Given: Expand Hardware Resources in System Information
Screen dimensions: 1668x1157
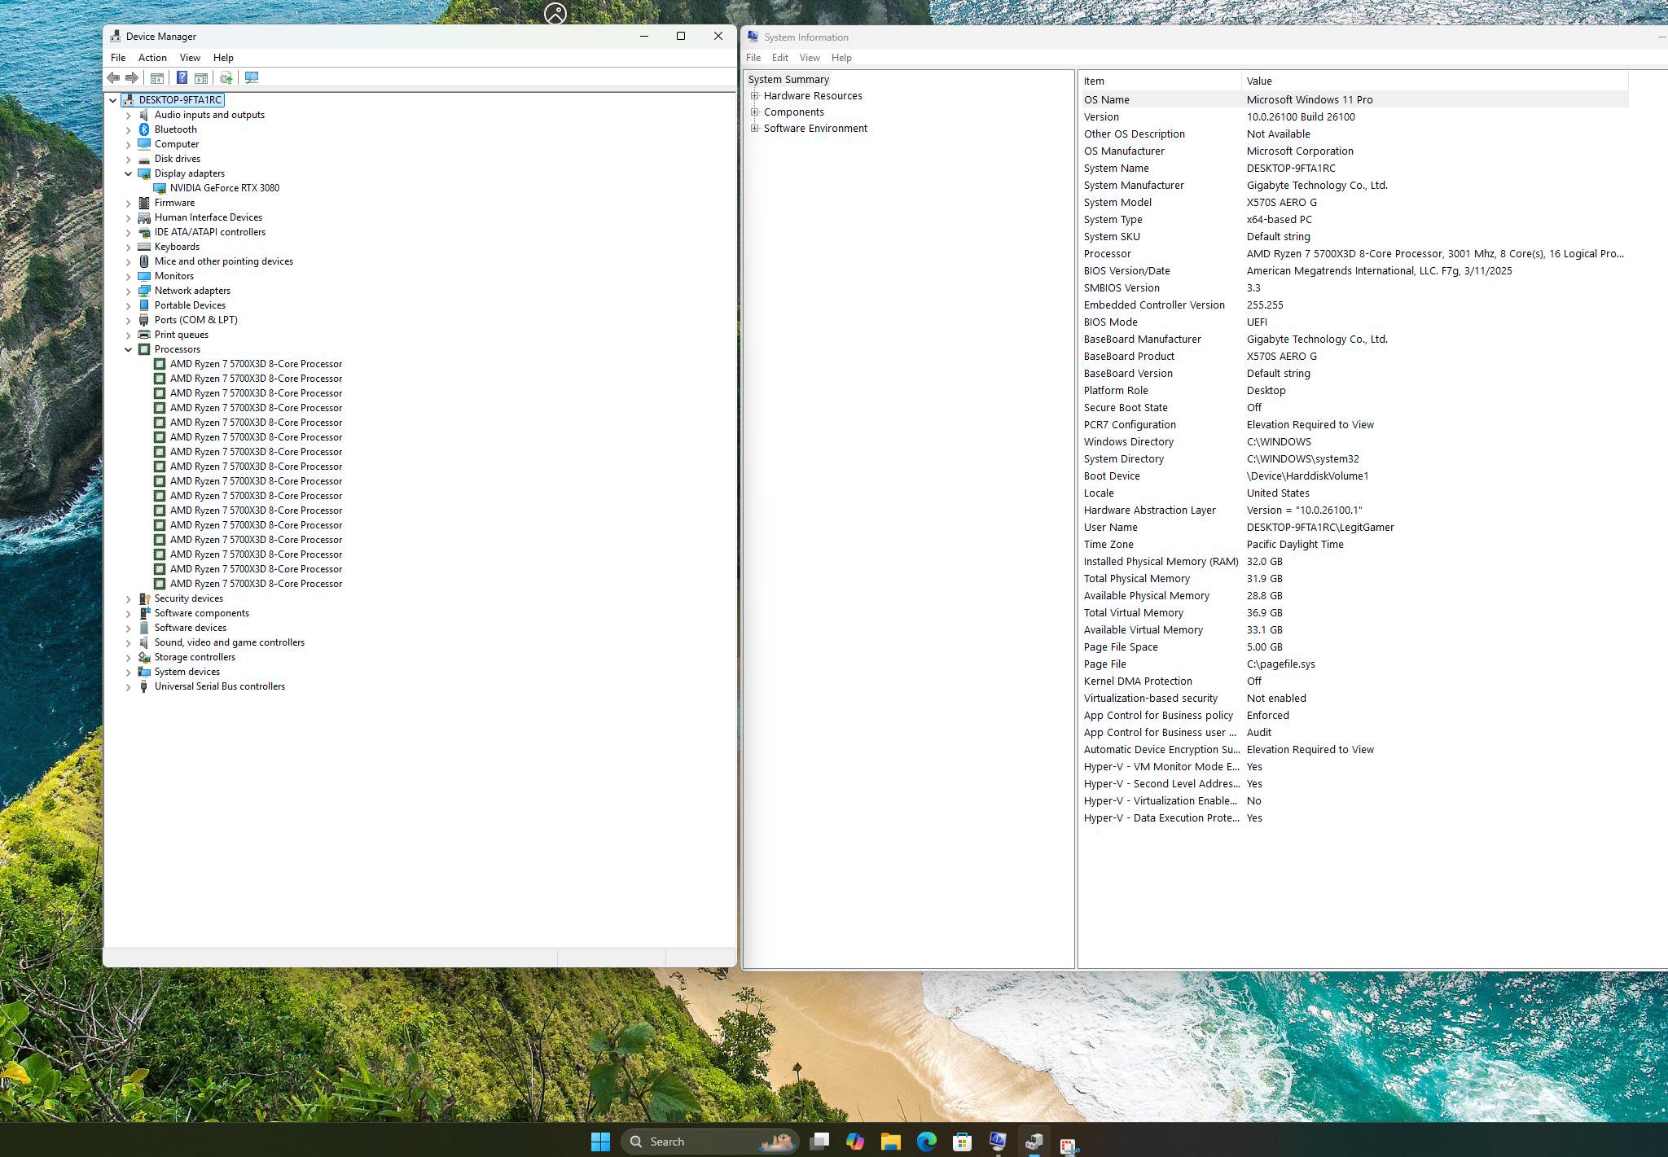Looking at the screenshot, I should click(755, 95).
